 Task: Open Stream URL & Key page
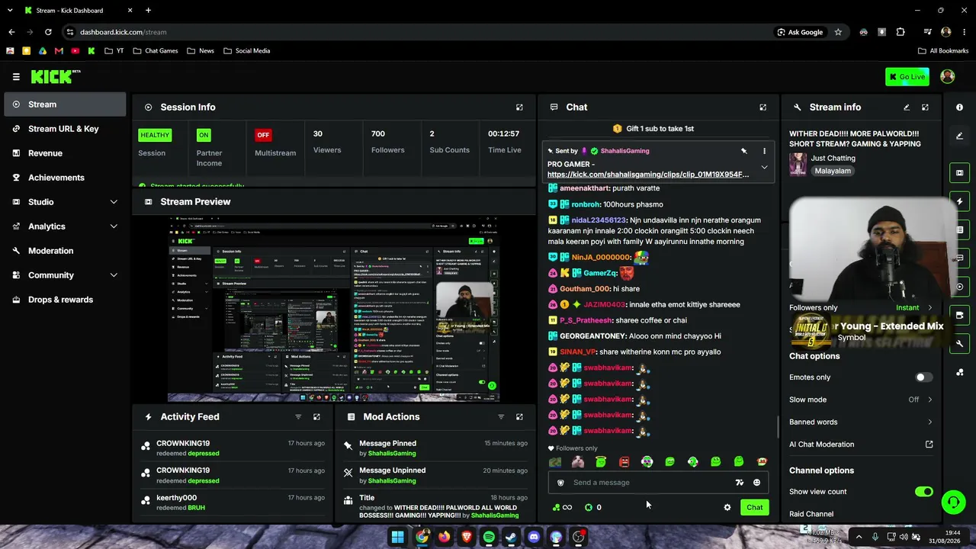(66, 129)
